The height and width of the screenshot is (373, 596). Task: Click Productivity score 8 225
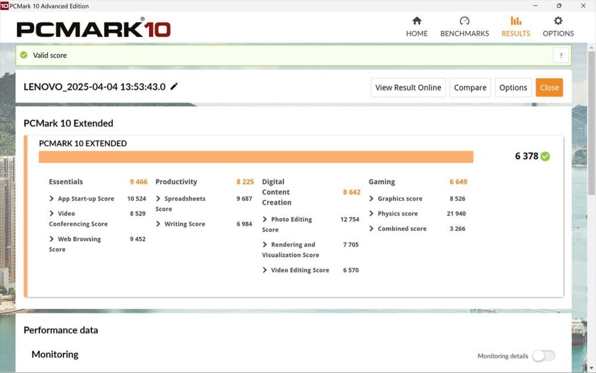point(245,182)
